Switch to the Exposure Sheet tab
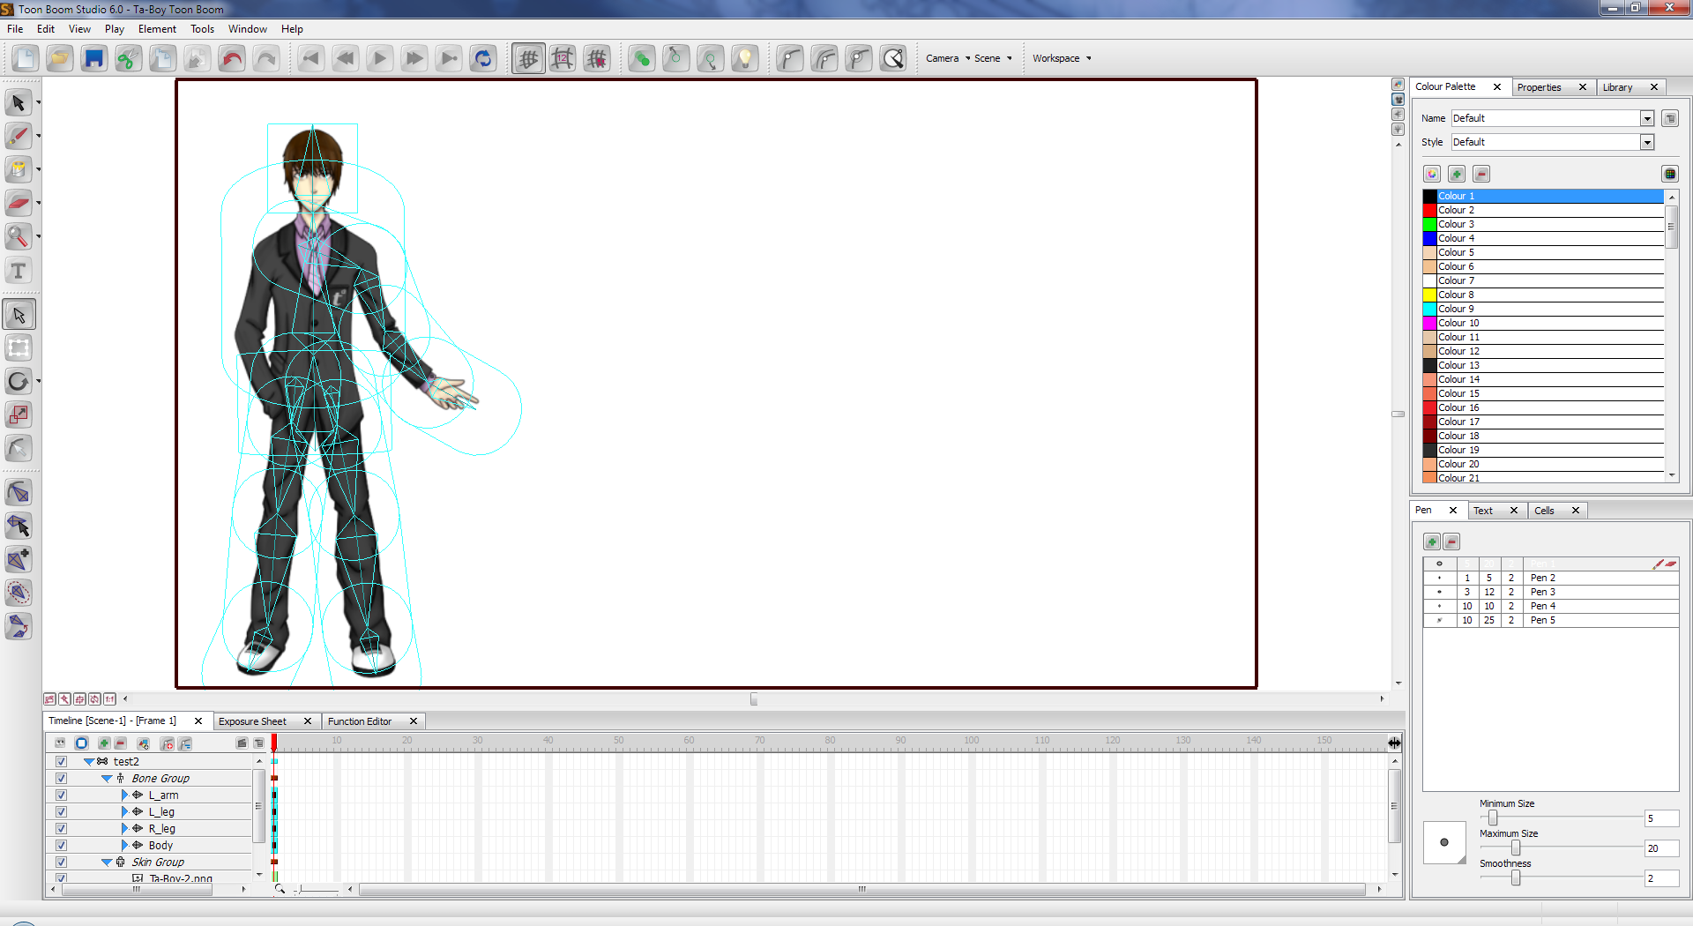 253,721
